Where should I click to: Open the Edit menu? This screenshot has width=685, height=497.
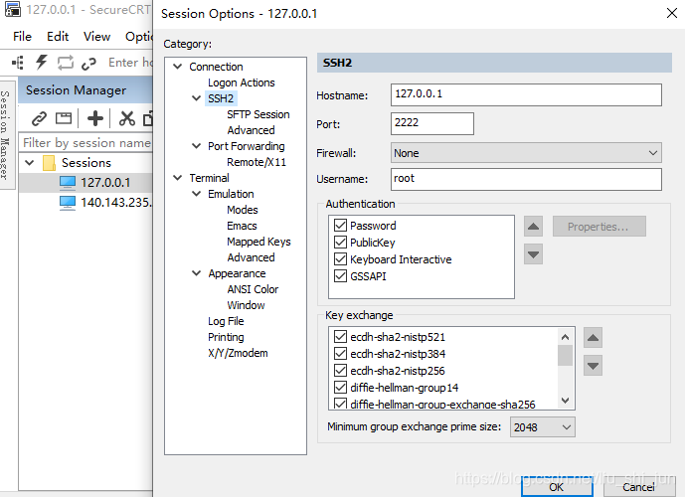[x=58, y=36]
